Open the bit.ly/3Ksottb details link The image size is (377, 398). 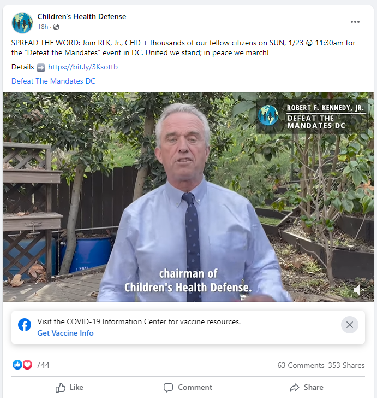click(83, 67)
